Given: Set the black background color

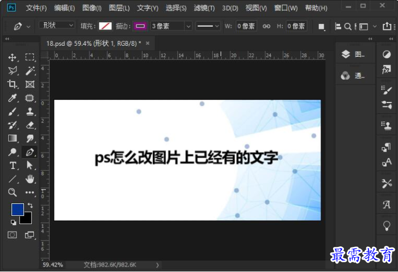Looking at the screenshot, I should pyautogui.click(x=27, y=220).
